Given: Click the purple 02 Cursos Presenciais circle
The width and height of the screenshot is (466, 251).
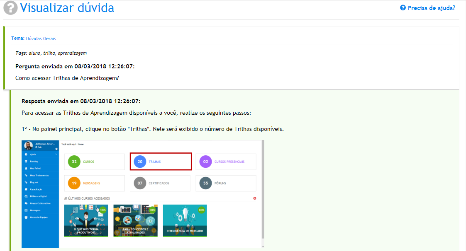Looking at the screenshot, I should [205, 162].
